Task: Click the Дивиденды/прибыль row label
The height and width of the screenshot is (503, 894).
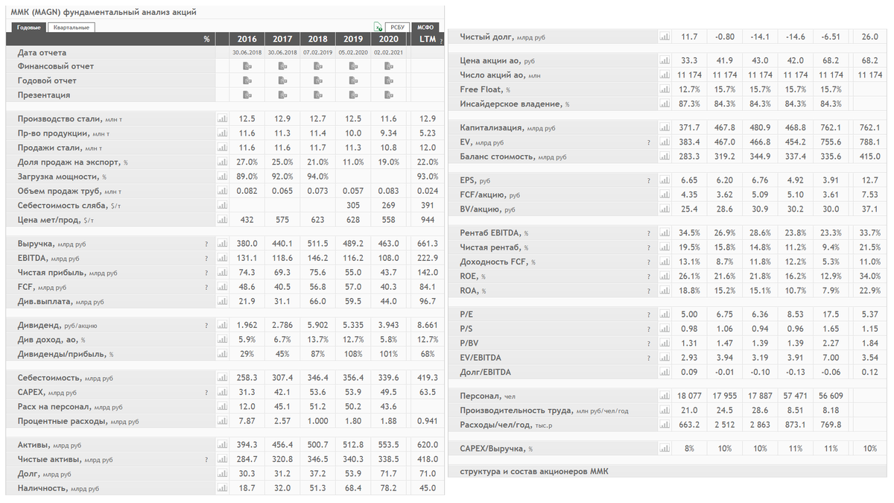Action: (66, 354)
